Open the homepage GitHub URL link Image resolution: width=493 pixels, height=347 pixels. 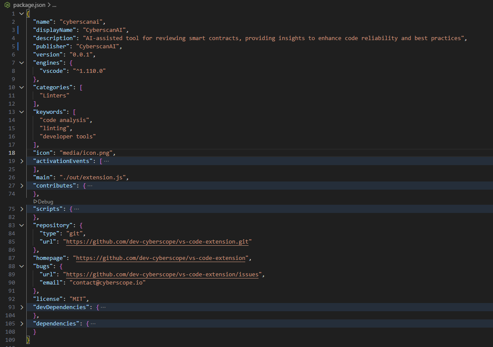pyautogui.click(x=161, y=258)
